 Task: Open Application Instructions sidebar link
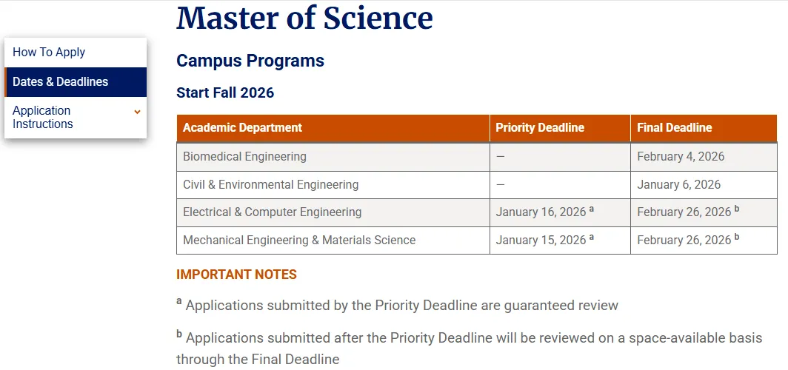pyautogui.click(x=42, y=118)
